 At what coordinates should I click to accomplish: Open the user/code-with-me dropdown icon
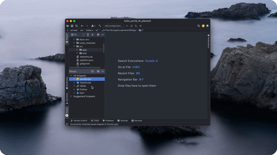click(x=93, y=26)
